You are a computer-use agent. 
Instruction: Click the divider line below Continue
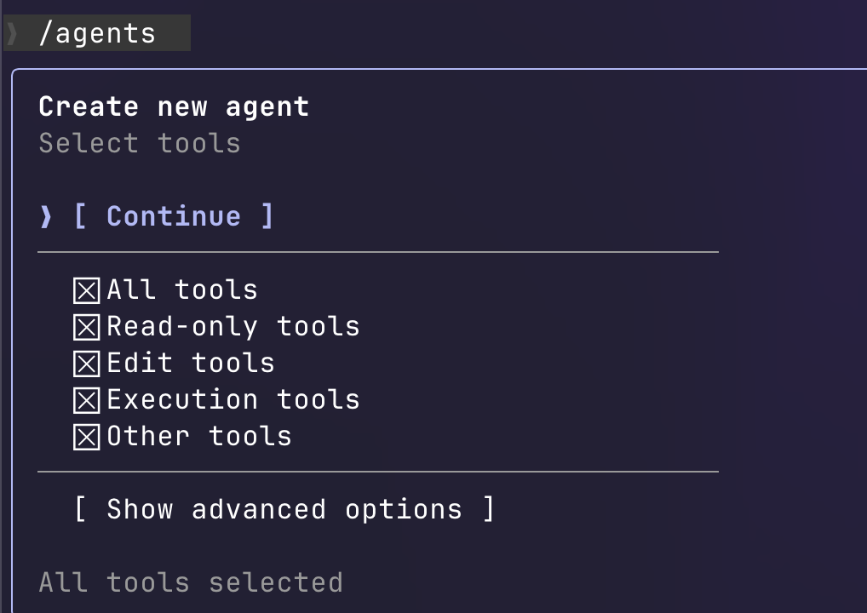[x=378, y=253]
